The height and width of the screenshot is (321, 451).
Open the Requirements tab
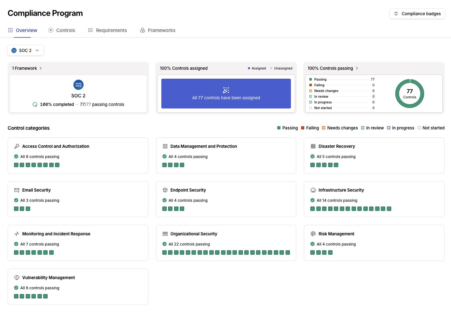point(107,30)
